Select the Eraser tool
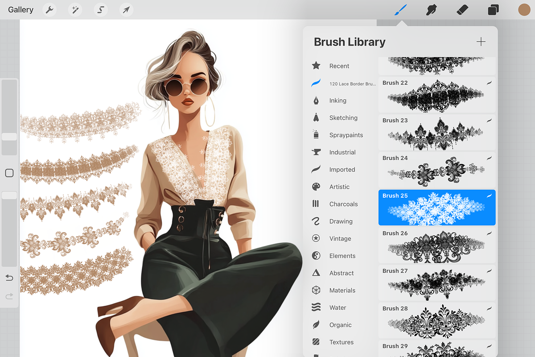 [462, 10]
